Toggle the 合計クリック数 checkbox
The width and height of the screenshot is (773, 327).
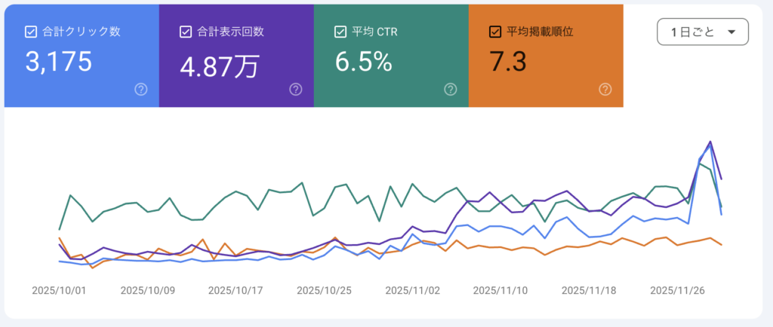(31, 32)
